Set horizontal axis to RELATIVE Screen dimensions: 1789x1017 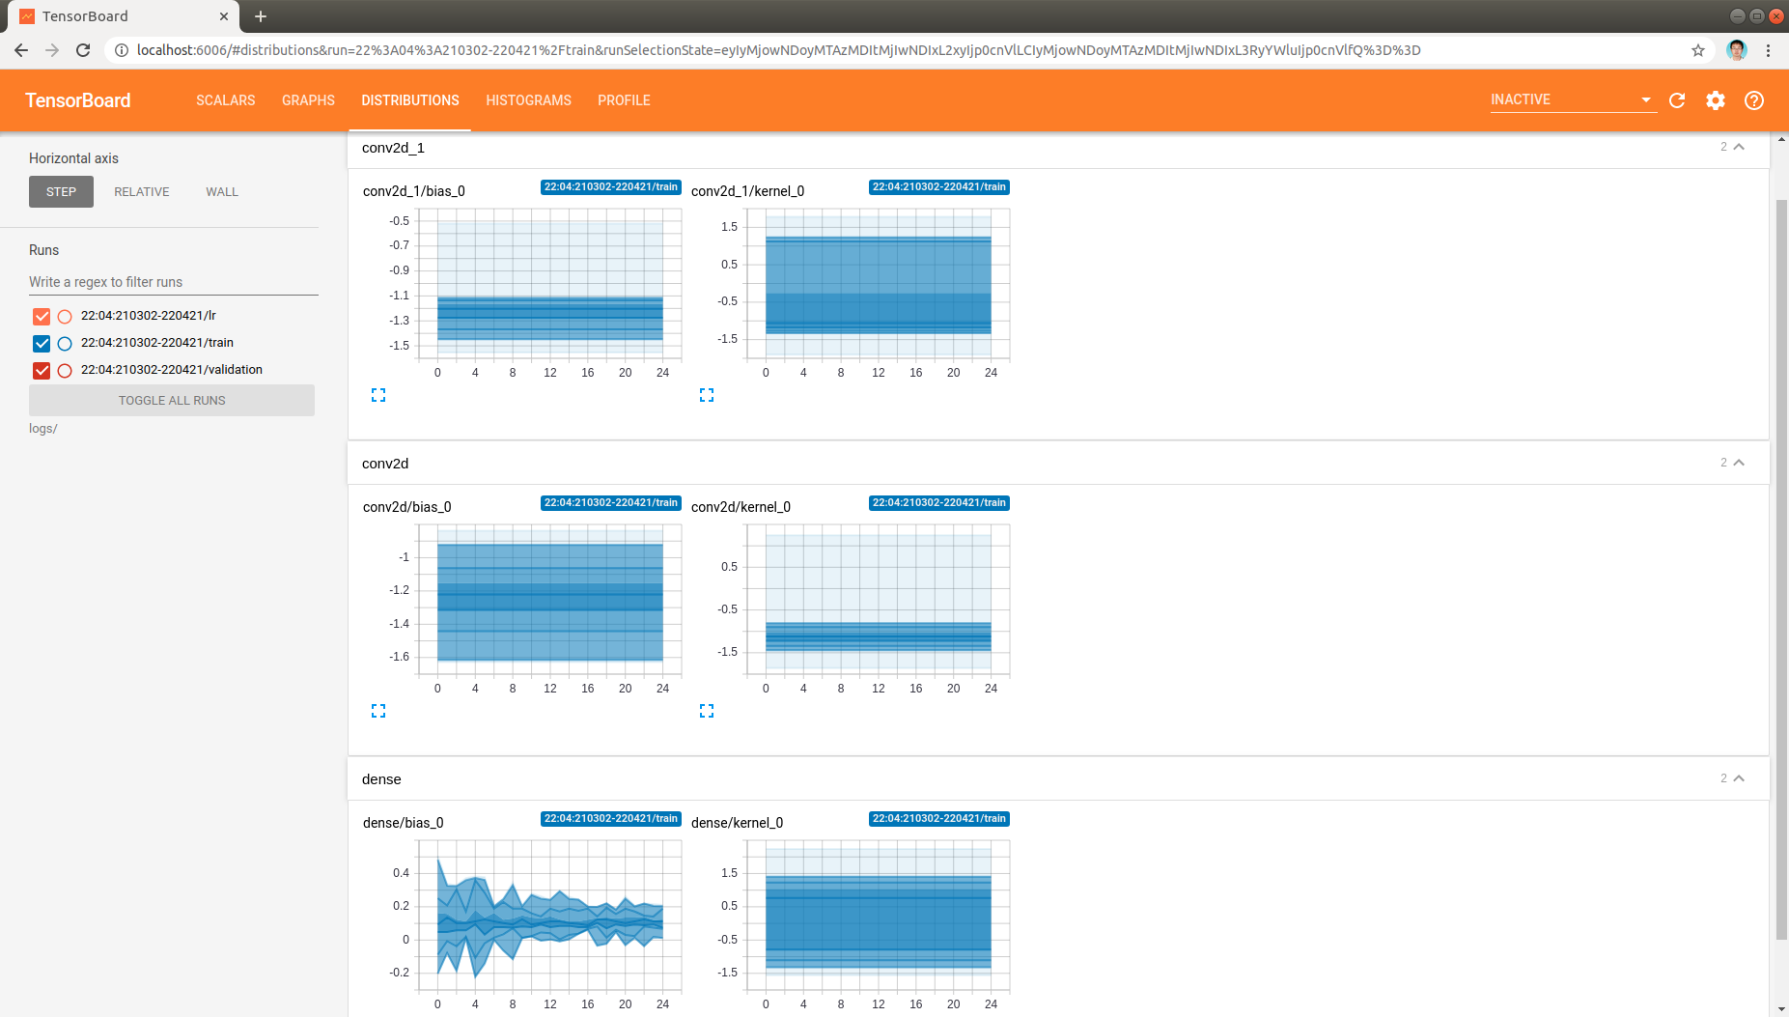pyautogui.click(x=142, y=192)
